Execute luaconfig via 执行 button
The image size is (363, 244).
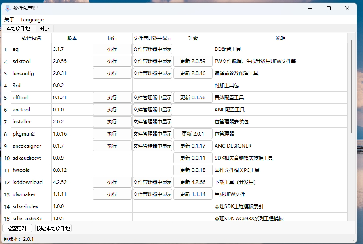pos(112,73)
